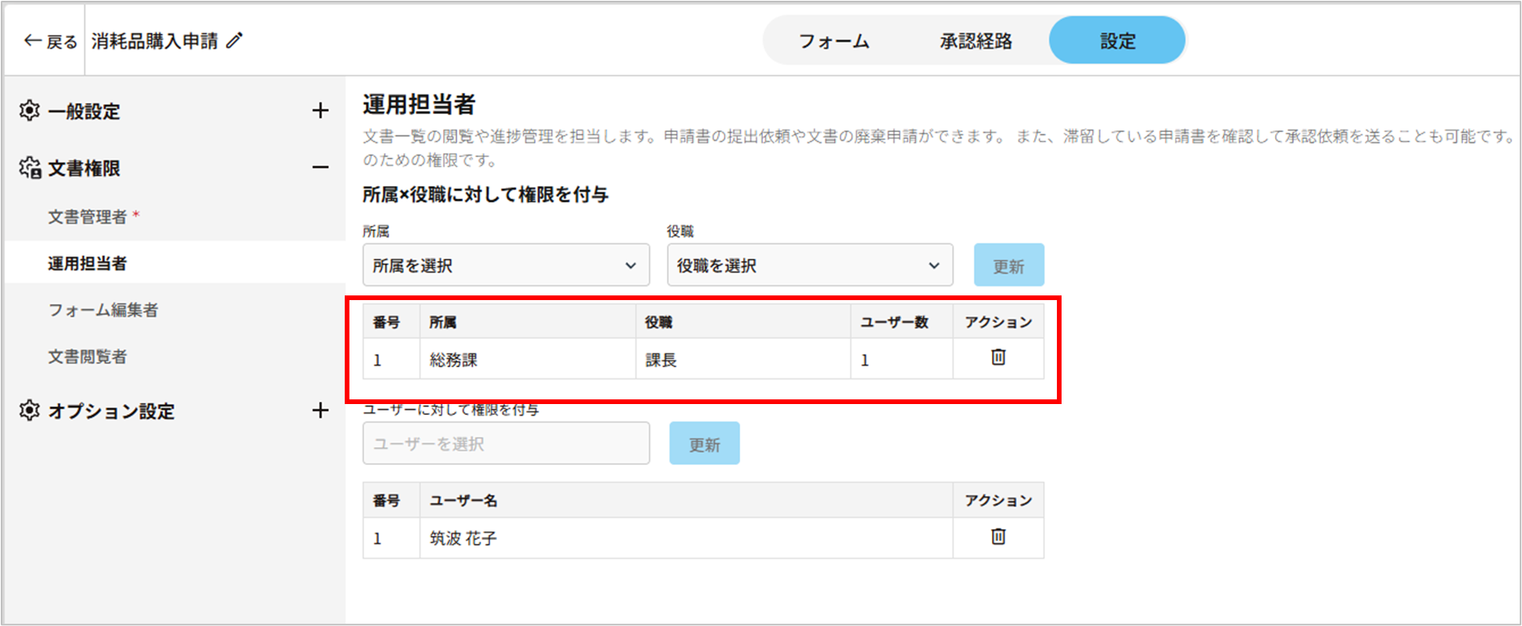The height and width of the screenshot is (626, 1522).
Task: Click the 一般設定 gear icon
Action: pyautogui.click(x=30, y=111)
